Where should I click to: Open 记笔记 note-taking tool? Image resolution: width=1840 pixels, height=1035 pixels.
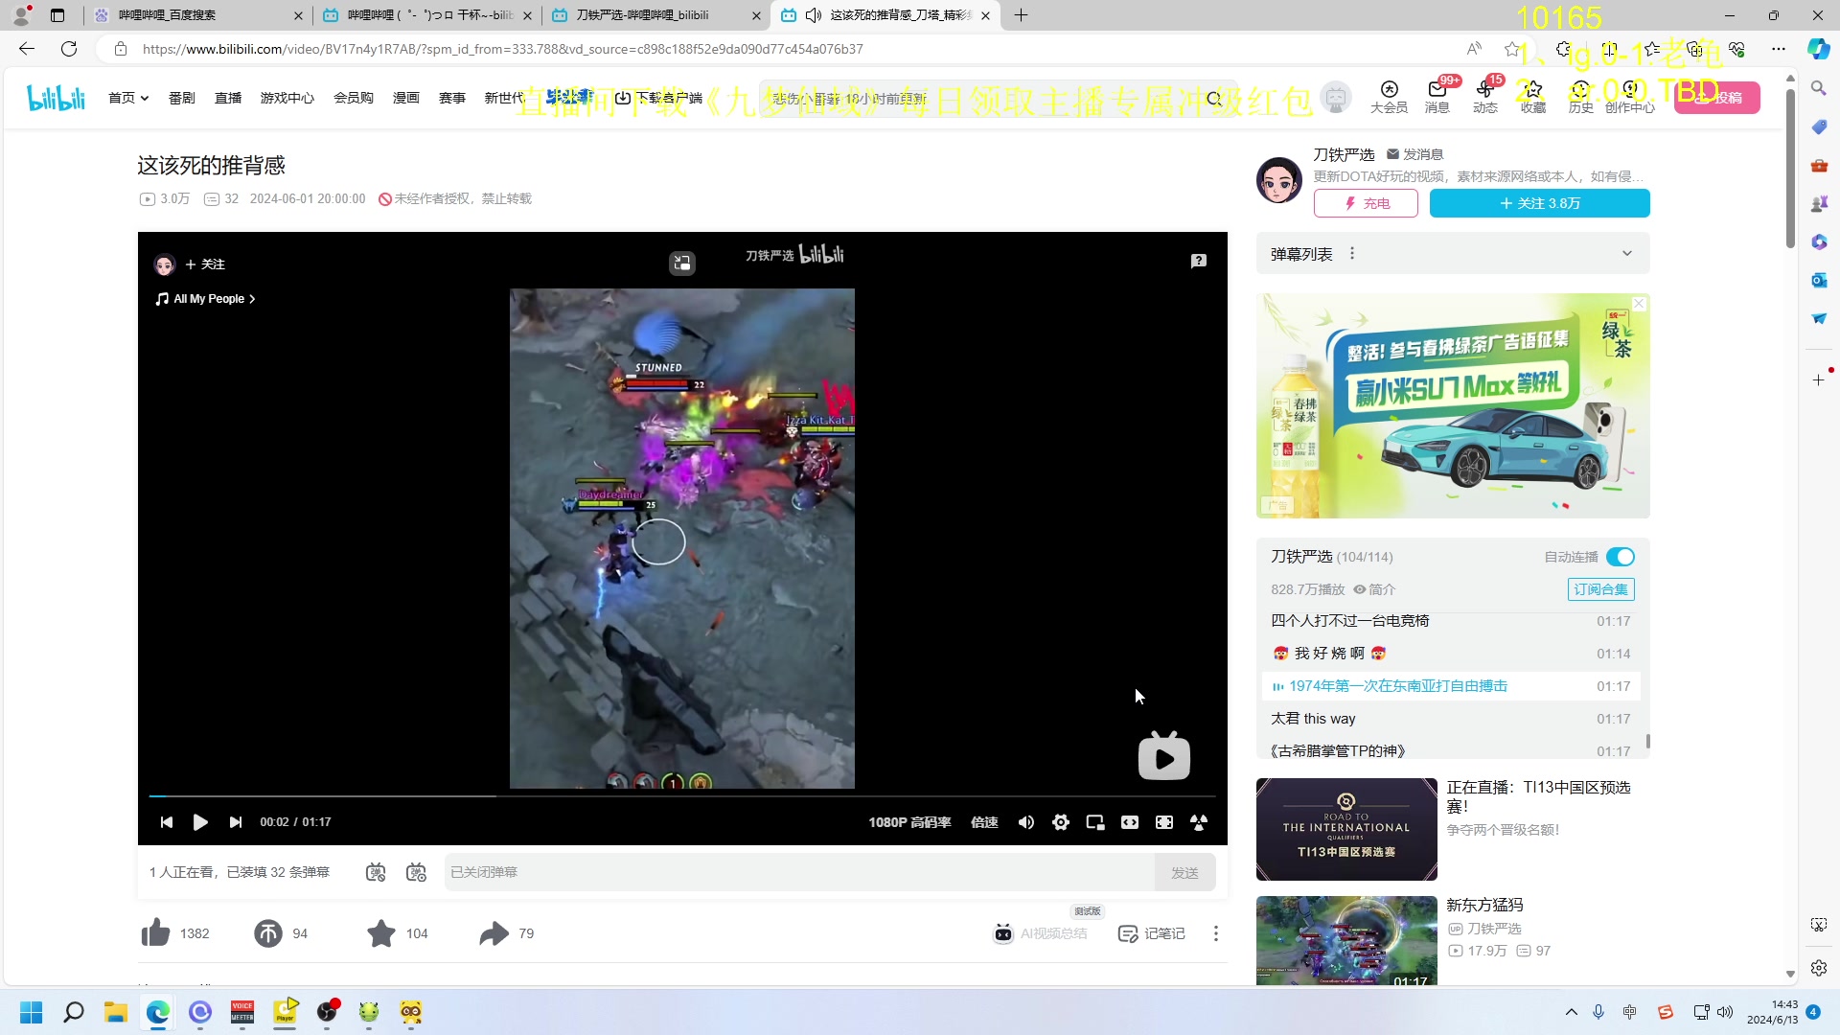tap(1151, 932)
